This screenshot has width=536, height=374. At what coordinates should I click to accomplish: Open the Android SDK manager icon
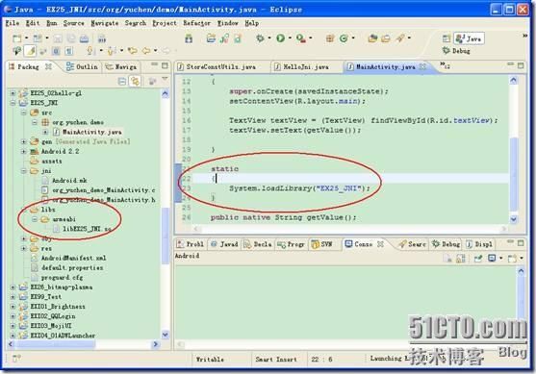pos(189,38)
